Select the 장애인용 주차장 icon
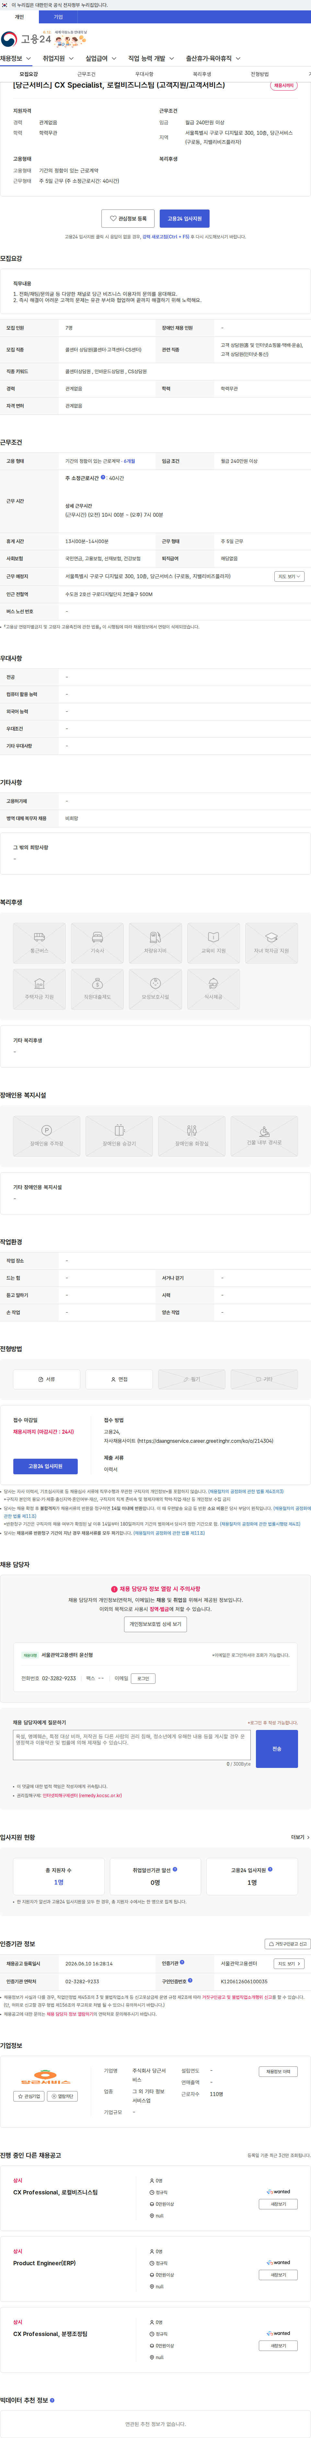311x2438 pixels. (46, 1136)
